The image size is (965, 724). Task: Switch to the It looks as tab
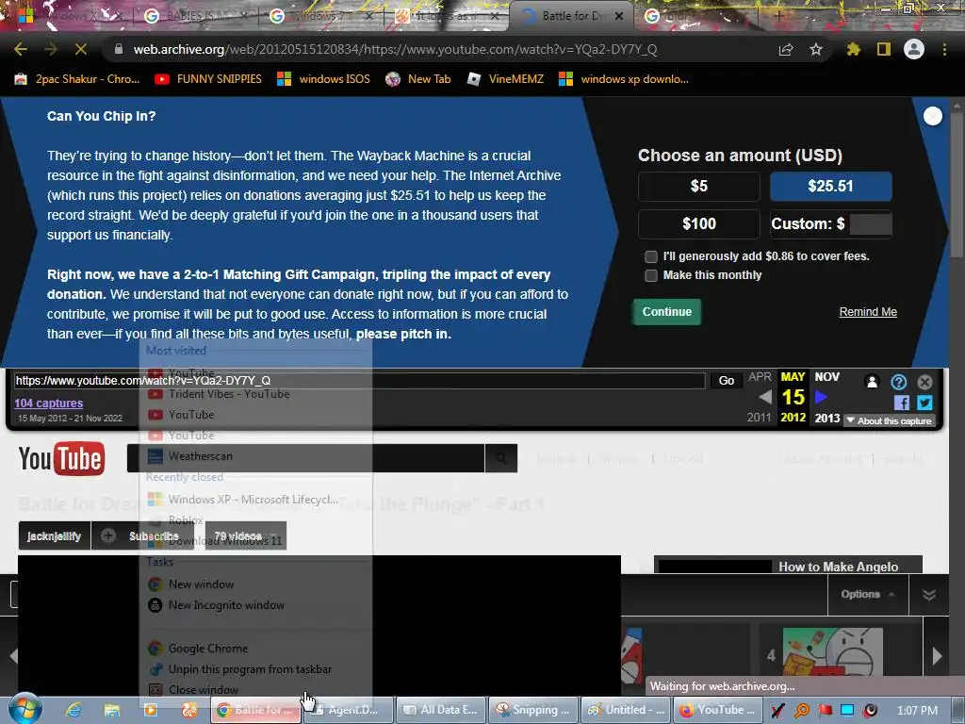tap(447, 16)
